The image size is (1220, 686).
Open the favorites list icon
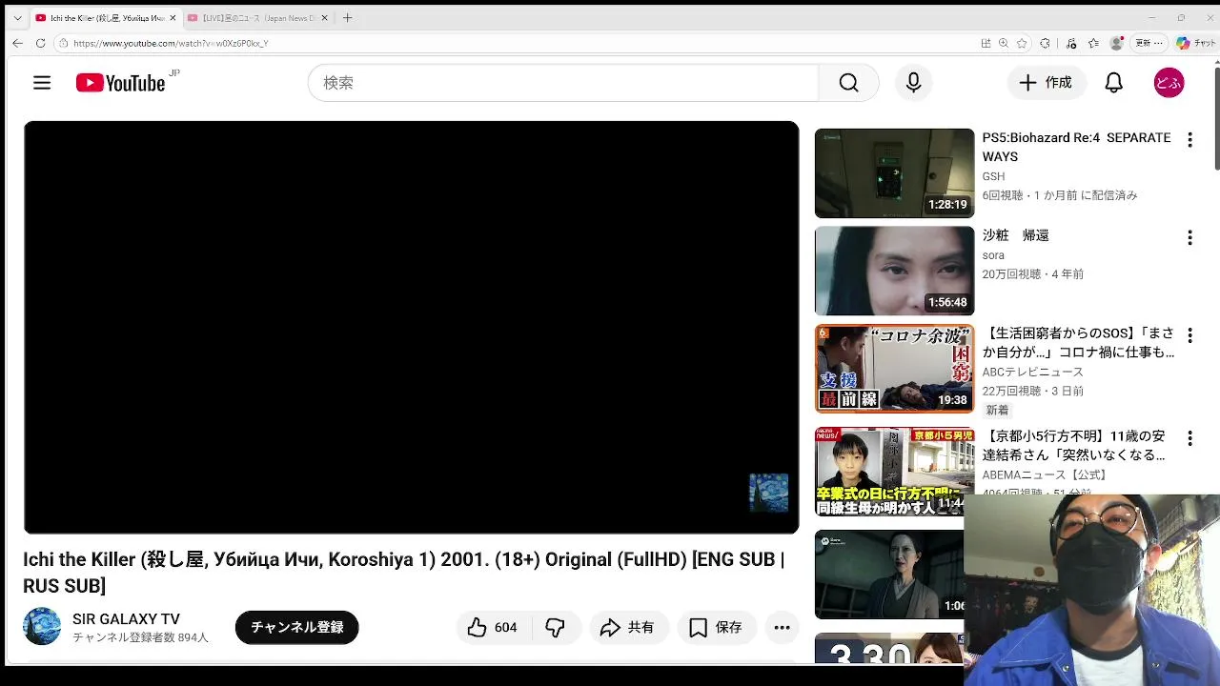(x=1093, y=43)
